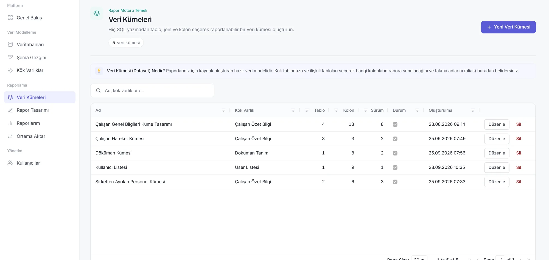Click the date '23.08.2026 09:14'
Image resolution: width=549 pixels, height=260 pixels.
(x=447, y=124)
